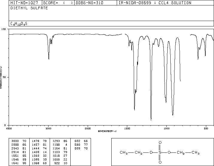Screen dimensions: 214x166
Task: Click the 922 peak entry in the table
Action: pos(61,163)
